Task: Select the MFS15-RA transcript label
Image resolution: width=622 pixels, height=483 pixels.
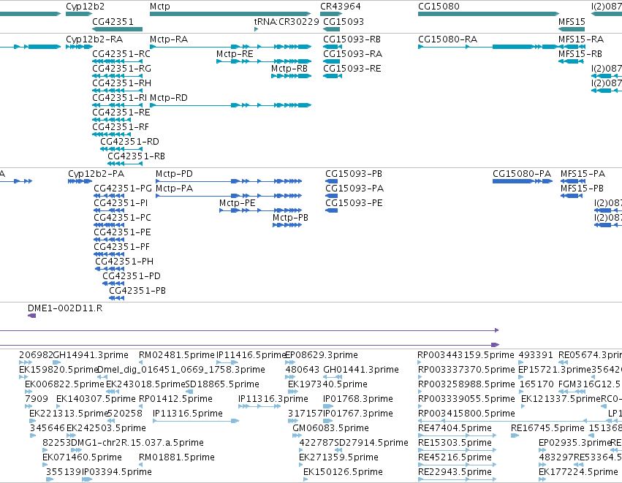Action: [x=581, y=39]
